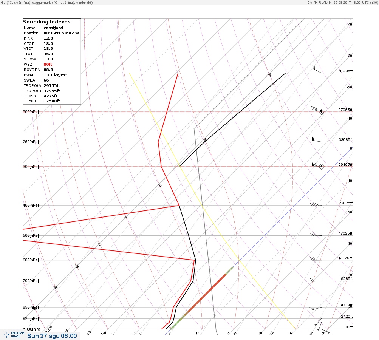The width and height of the screenshot is (379, 340).
Task: Click the 'Sun 27 ágú 06:00' timestamp
Action: click(x=52, y=336)
